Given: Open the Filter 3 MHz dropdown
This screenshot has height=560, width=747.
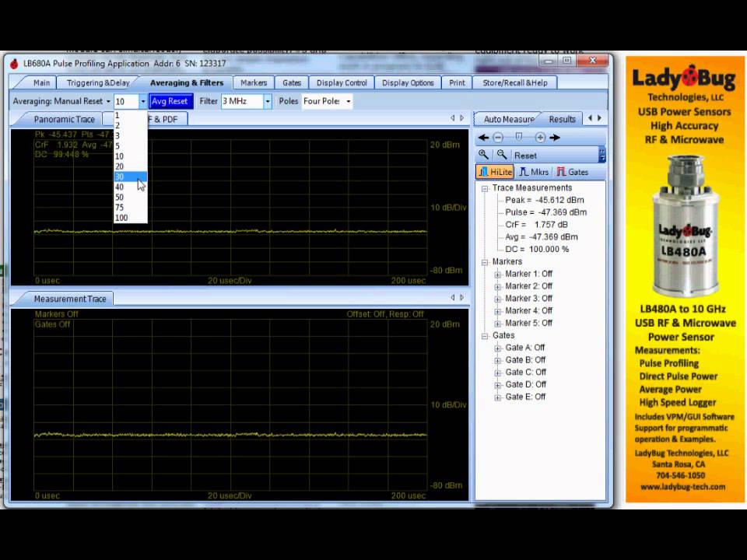Looking at the screenshot, I should coord(267,101).
